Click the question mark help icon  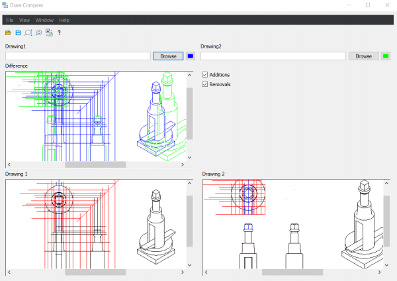click(59, 32)
